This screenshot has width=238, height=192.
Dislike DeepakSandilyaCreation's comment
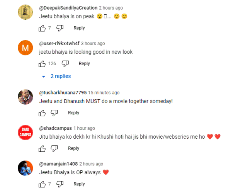(60, 28)
